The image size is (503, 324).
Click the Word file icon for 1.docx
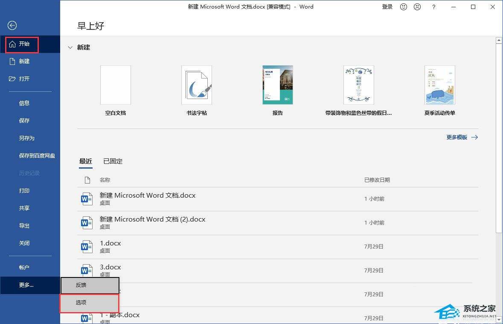[87, 247]
